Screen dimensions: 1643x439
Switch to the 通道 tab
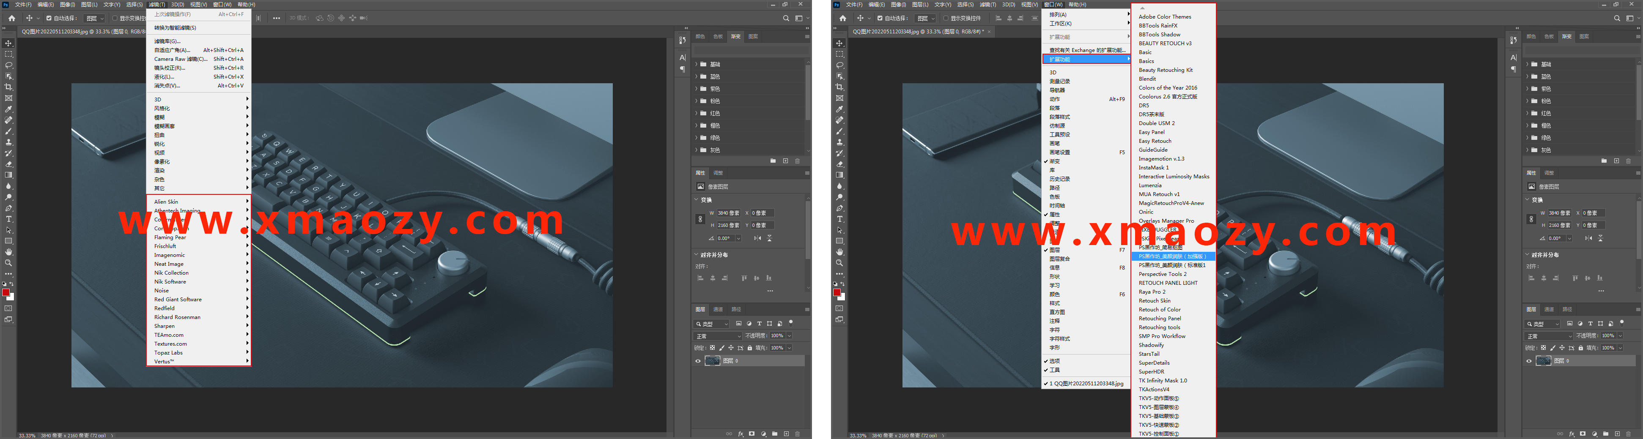tap(718, 310)
